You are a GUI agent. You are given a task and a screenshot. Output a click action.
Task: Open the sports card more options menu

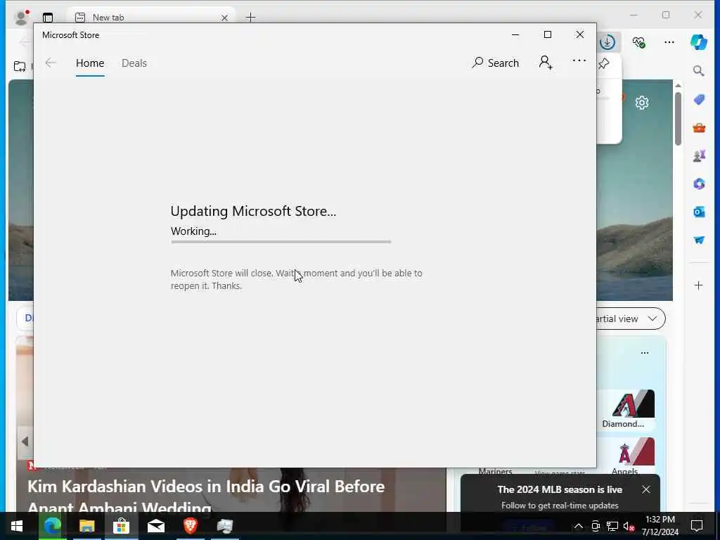click(645, 353)
